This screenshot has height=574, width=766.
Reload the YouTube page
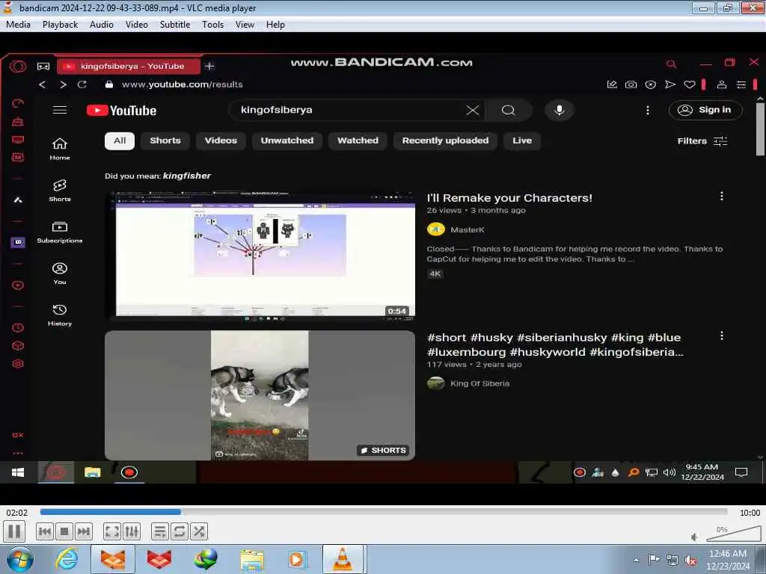pos(82,84)
